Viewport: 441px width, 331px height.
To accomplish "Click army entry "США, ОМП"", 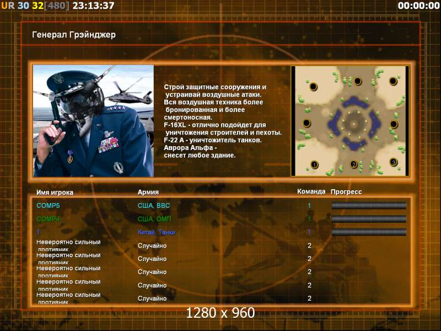I will pos(154,219).
